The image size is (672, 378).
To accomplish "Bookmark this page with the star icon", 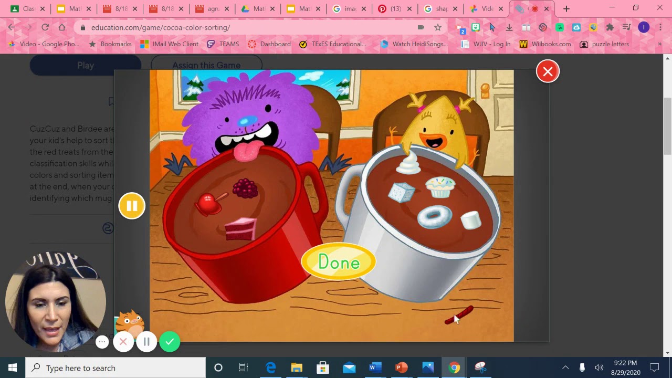I will point(438,27).
